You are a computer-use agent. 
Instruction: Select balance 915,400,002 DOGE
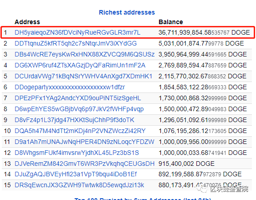coord(186,164)
